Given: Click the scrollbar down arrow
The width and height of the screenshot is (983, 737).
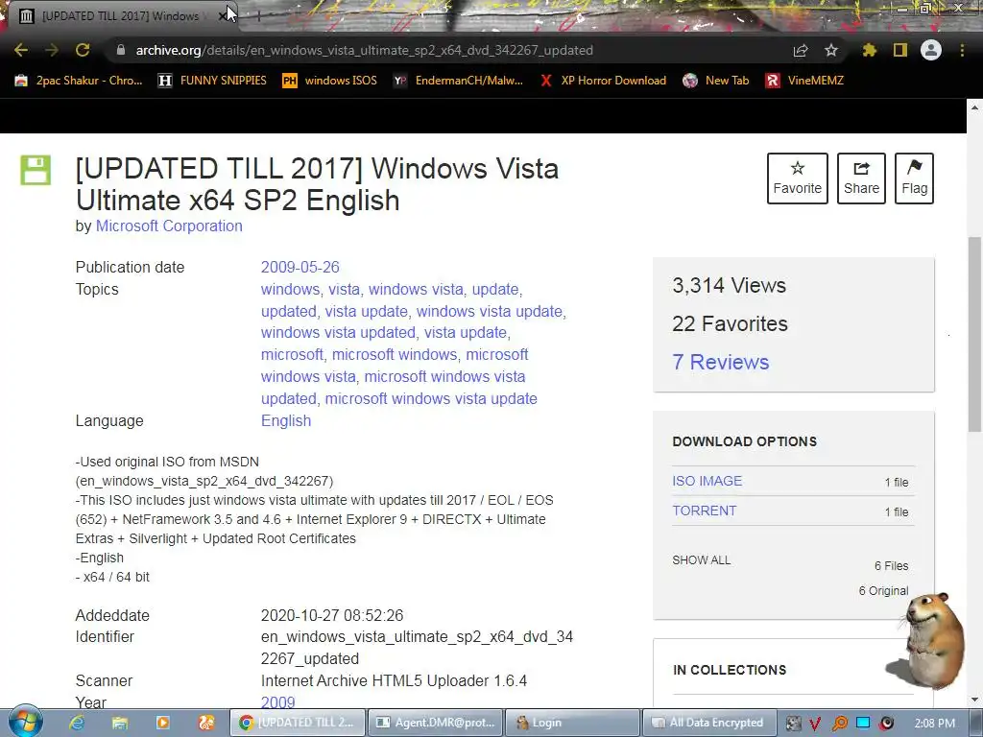Looking at the screenshot, I should [x=974, y=700].
